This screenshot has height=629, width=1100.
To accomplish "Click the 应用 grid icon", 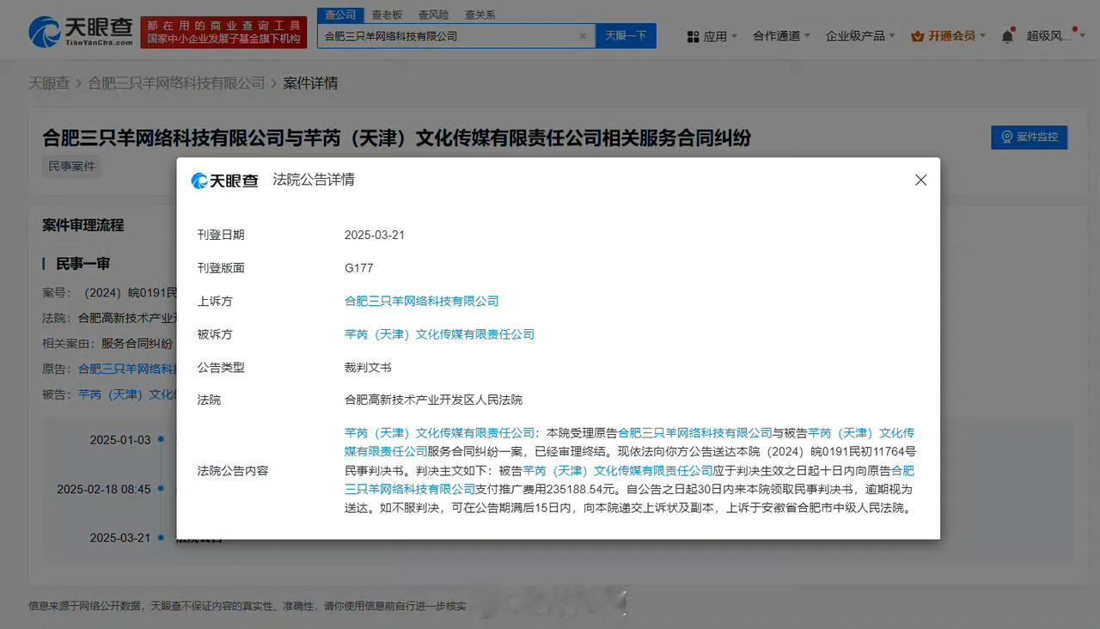I will point(693,37).
